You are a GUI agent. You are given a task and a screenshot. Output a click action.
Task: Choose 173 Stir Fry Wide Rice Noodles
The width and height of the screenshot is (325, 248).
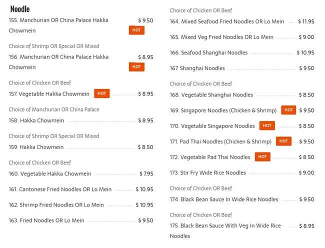pyautogui.click(x=207, y=172)
